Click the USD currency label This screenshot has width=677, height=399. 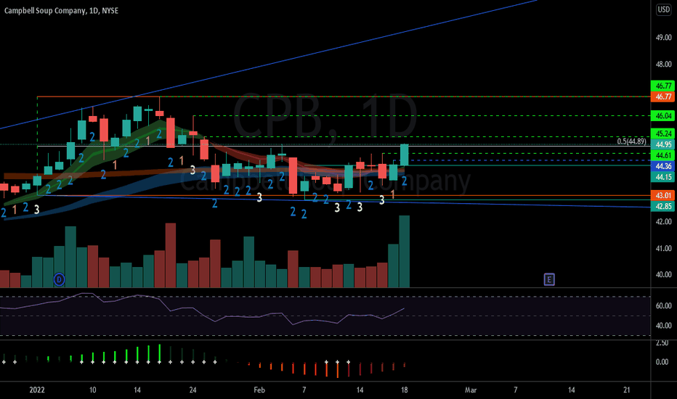click(664, 9)
